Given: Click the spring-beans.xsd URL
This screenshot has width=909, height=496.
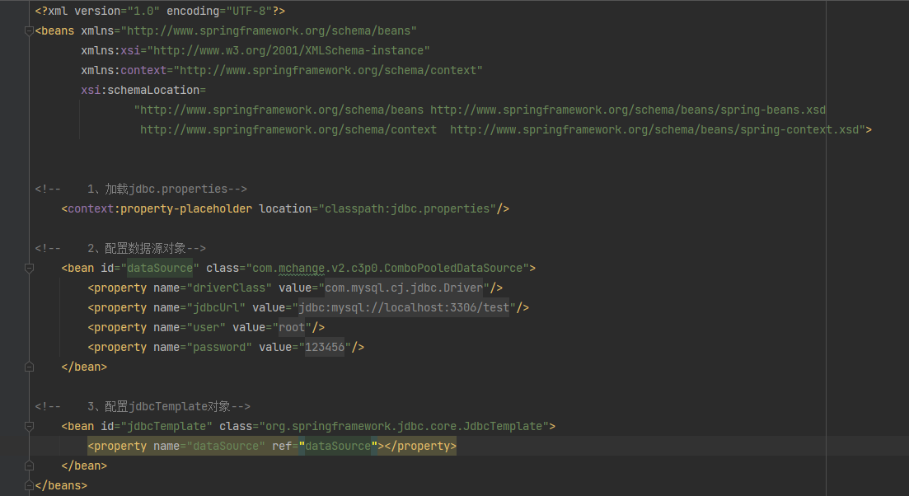Looking at the screenshot, I should click(x=628, y=110).
